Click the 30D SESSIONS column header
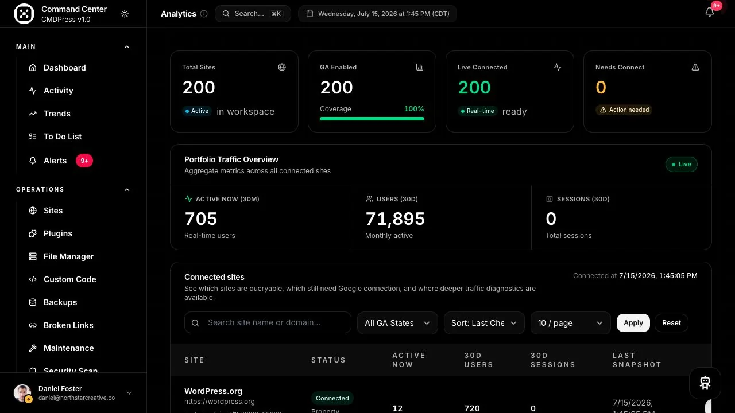This screenshot has width=735, height=413. pyautogui.click(x=552, y=360)
